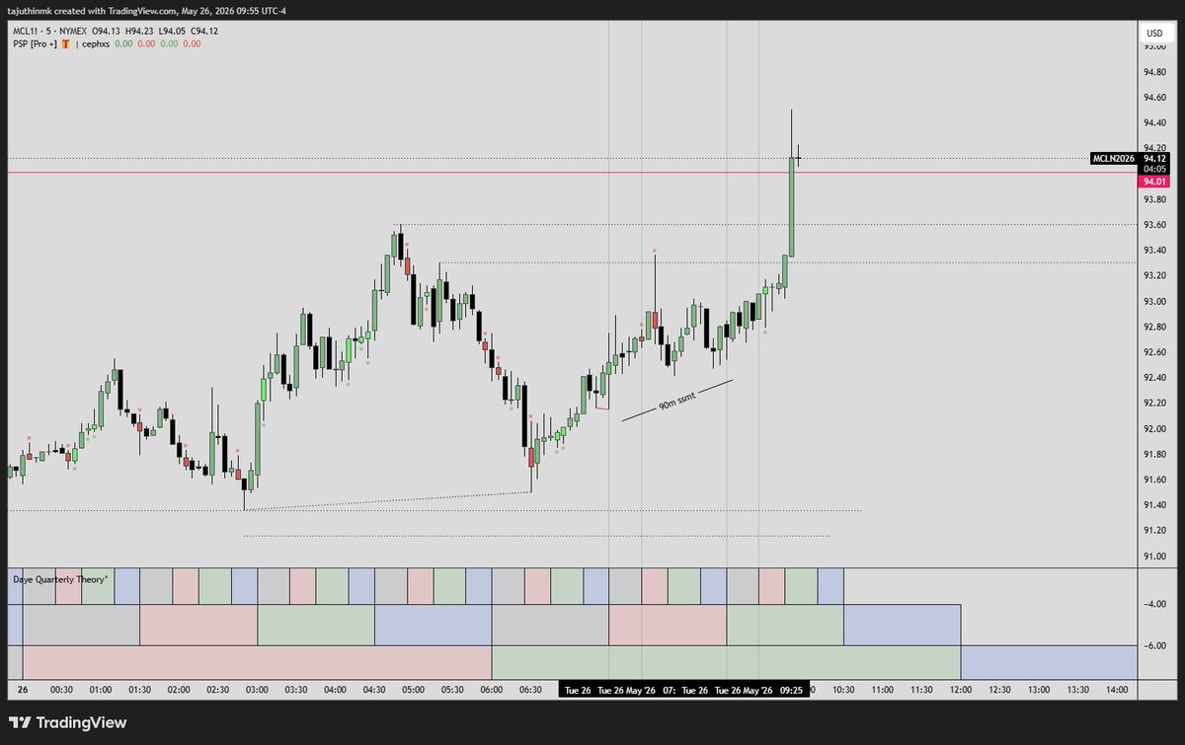Click the 14:00 label on the time axis
1185x745 pixels.
[1116, 690]
